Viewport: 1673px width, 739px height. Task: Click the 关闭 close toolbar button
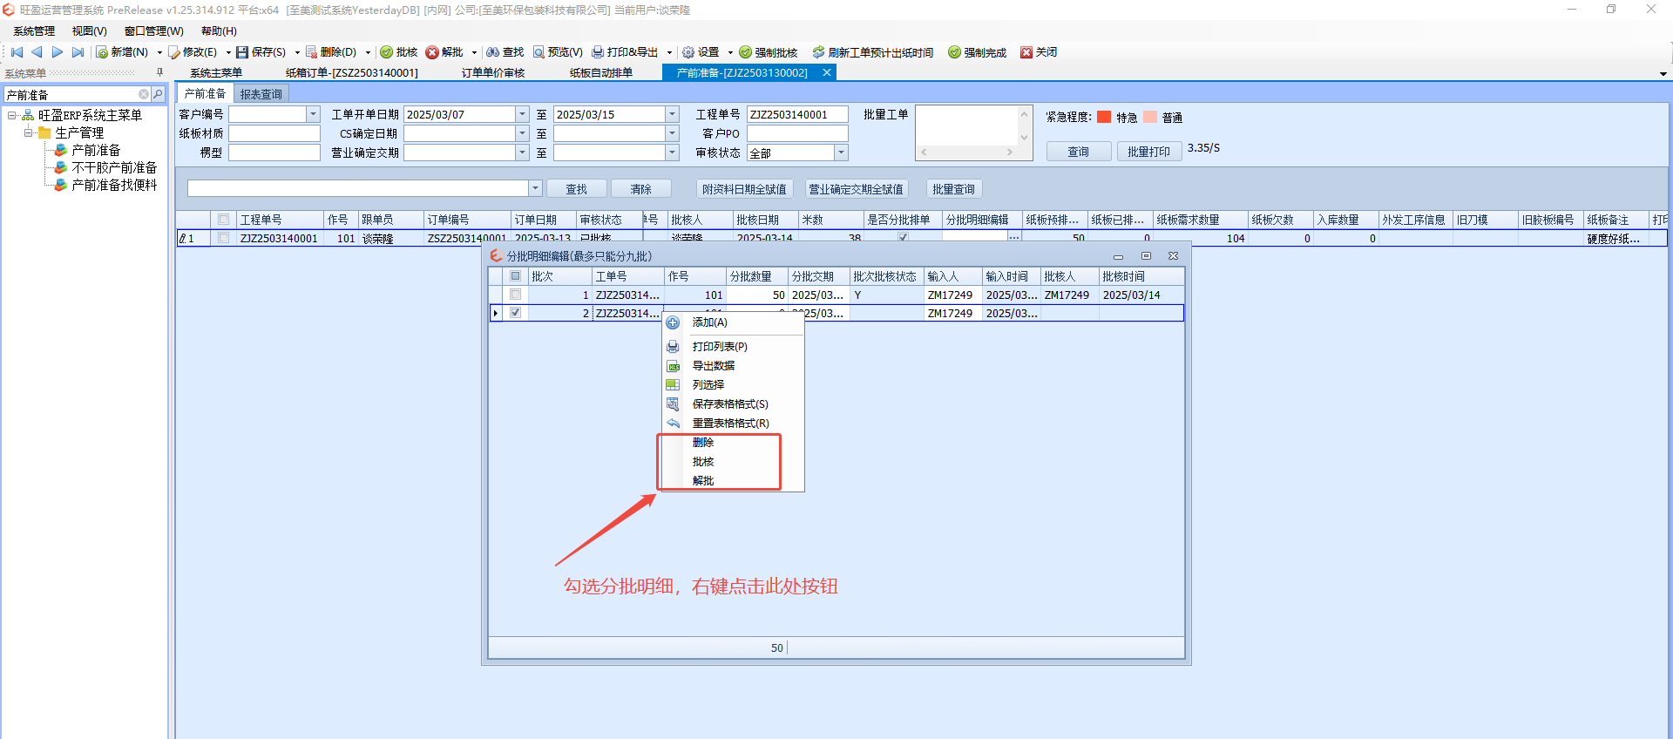point(1039,52)
